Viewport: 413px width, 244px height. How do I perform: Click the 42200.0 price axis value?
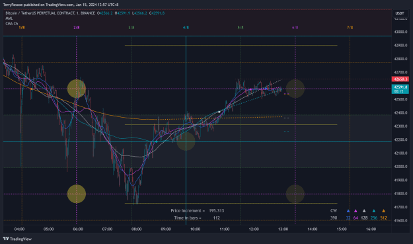(x=400, y=140)
